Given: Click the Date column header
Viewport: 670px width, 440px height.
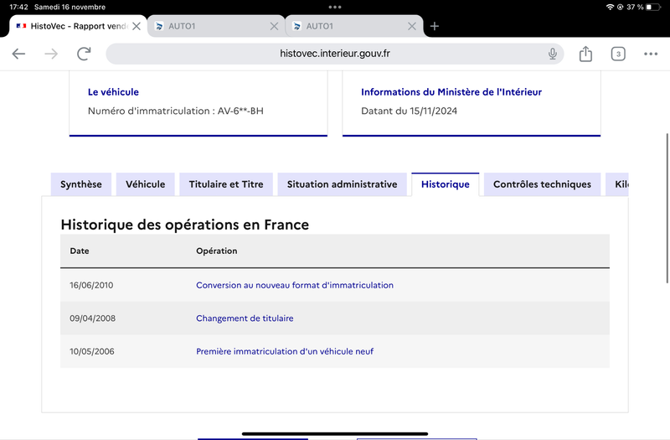Looking at the screenshot, I should 80,251.
